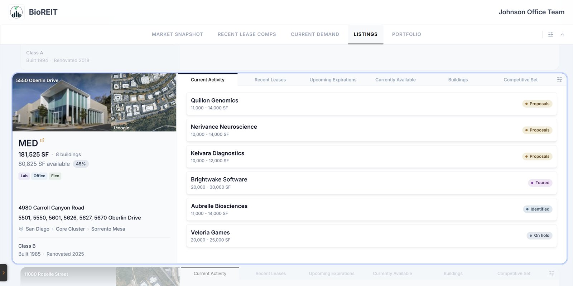Screen dimensions: 573x286
Task: Switch to Current Demand tab
Action: click(x=315, y=34)
